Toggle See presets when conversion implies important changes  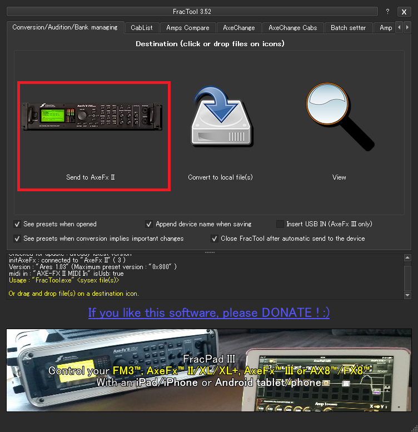[17, 239]
